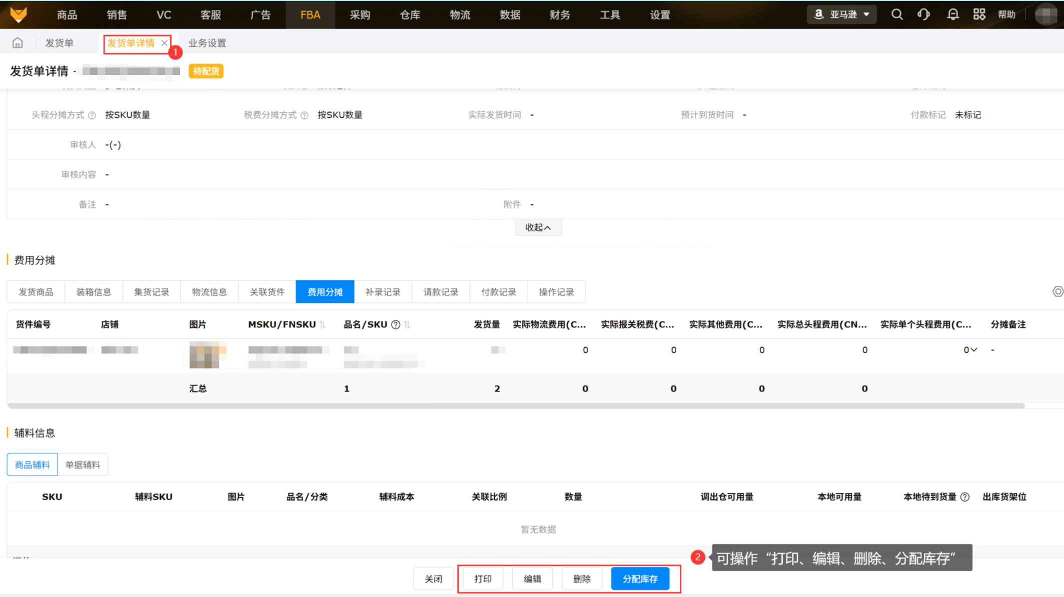Close the 发货单详情 tab

164,43
